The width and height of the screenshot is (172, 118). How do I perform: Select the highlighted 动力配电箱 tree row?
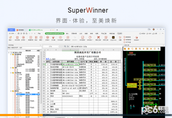[x=28, y=94]
